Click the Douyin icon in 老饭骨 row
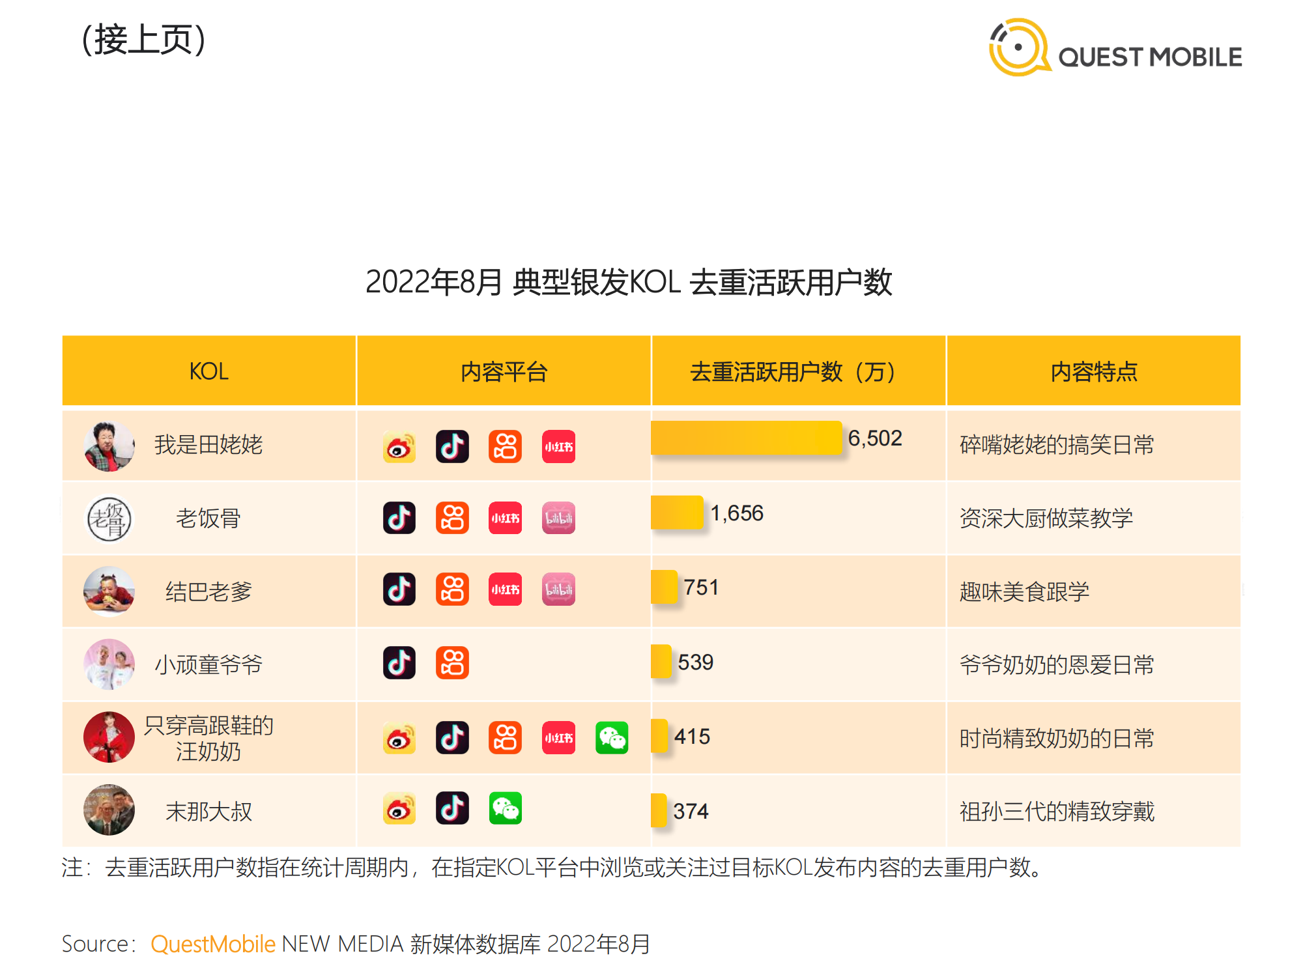This screenshot has width=1303, height=977. (399, 518)
